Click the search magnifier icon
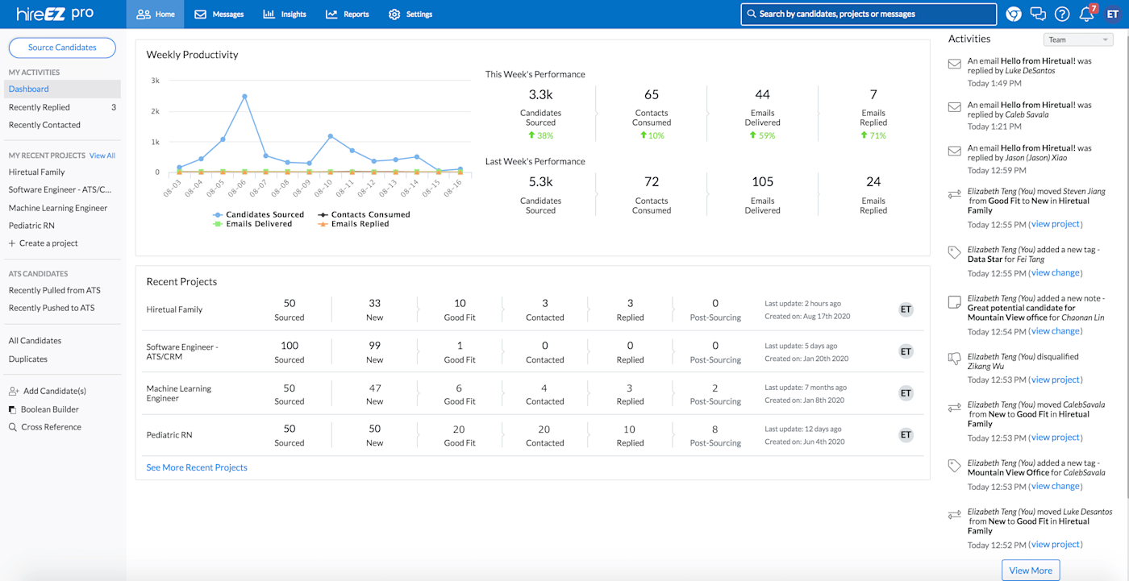 point(751,14)
